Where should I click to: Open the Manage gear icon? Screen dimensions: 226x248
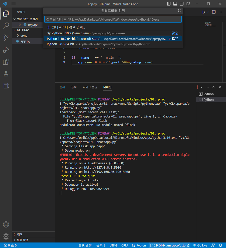click(6, 236)
